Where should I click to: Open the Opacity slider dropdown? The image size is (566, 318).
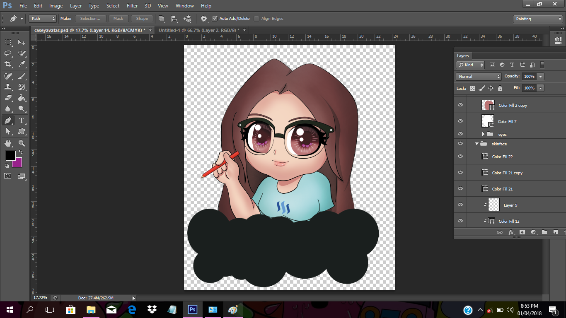(x=540, y=77)
